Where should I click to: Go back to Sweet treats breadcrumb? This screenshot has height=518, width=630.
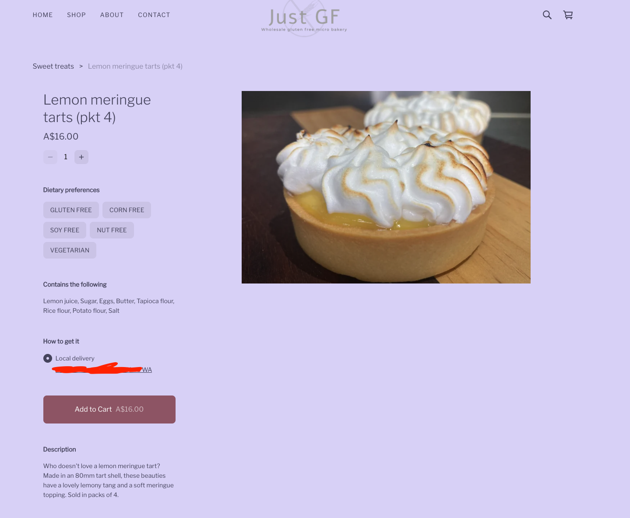click(x=53, y=66)
